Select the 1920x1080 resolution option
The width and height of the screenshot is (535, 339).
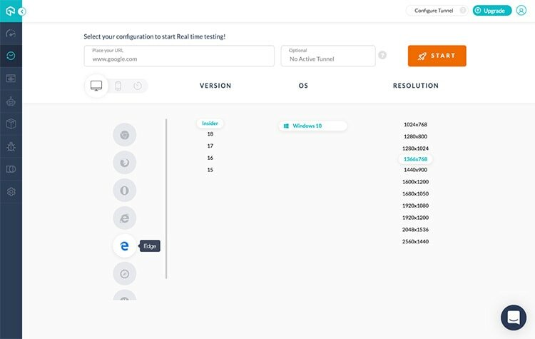(x=415, y=206)
